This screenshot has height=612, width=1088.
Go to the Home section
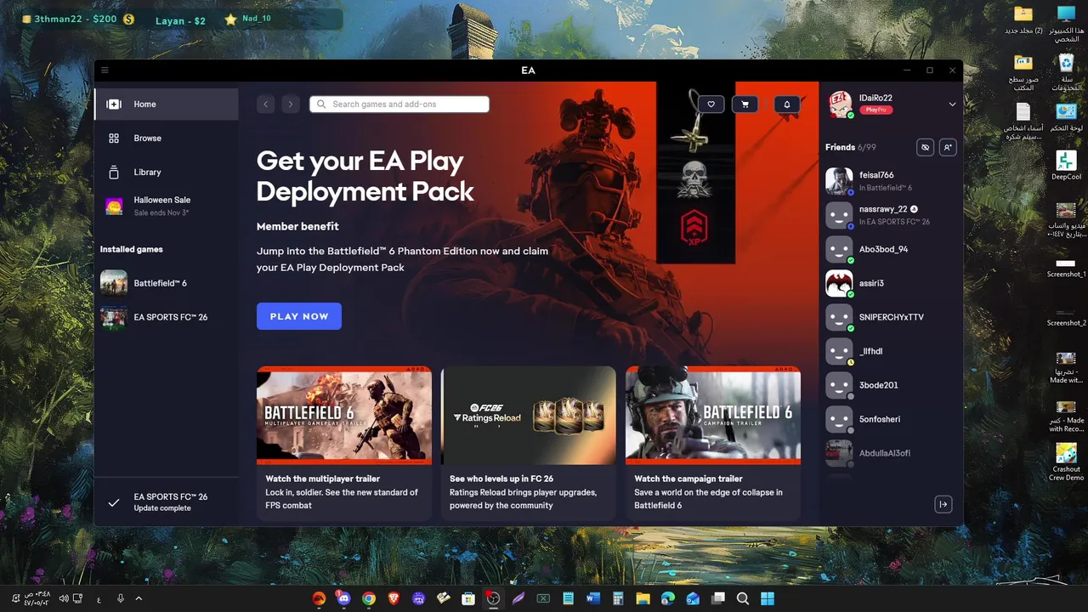pos(167,104)
